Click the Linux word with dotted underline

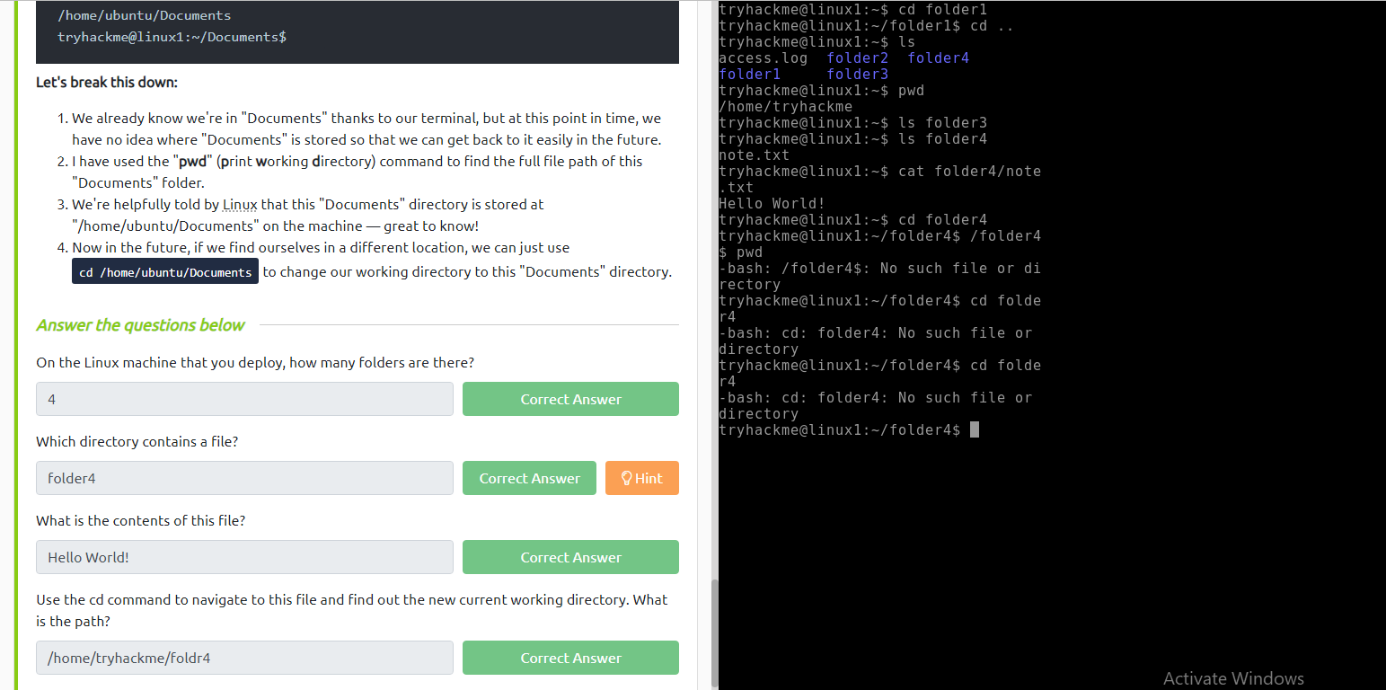point(240,204)
